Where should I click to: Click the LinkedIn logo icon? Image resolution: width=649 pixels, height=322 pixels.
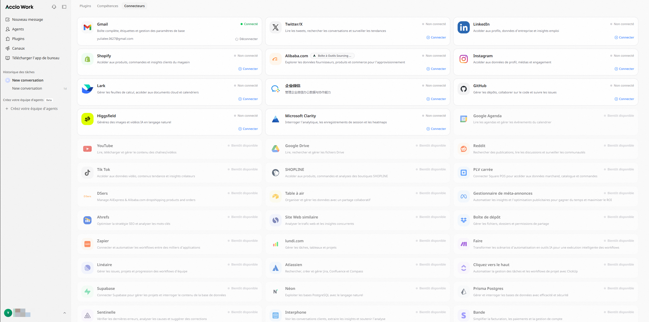pyautogui.click(x=464, y=27)
